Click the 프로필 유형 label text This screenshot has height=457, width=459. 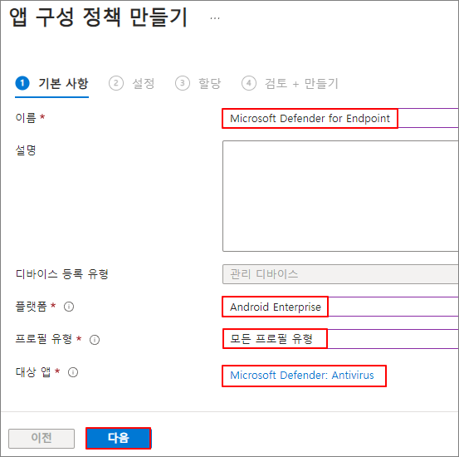click(x=44, y=339)
